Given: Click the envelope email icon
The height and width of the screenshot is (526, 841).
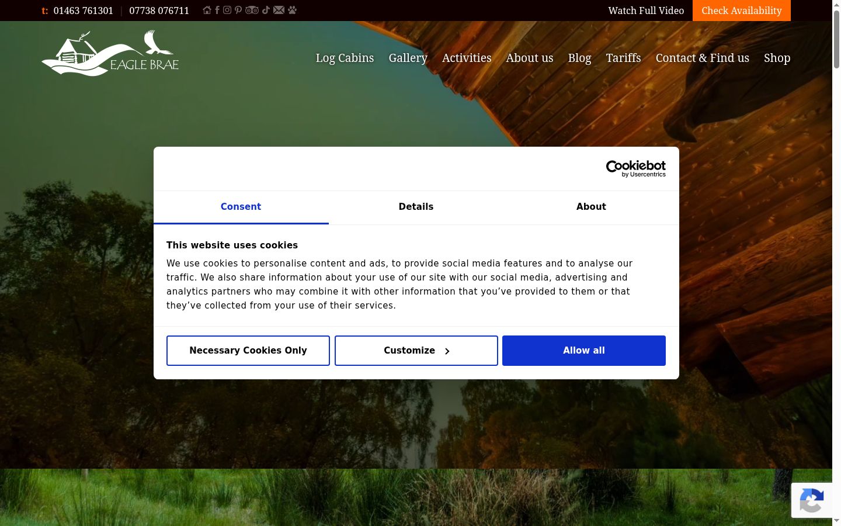Looking at the screenshot, I should pos(279,10).
